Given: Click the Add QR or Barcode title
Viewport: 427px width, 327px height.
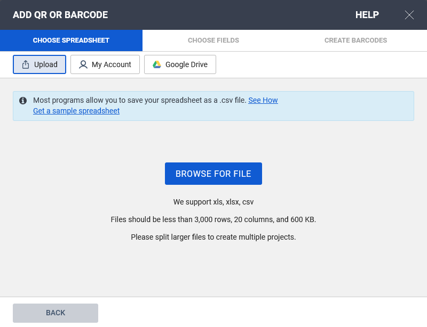Looking at the screenshot, I should pyautogui.click(x=60, y=15).
